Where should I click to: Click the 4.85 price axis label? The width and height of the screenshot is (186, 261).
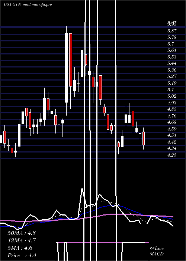pyautogui.click(x=172, y=109)
